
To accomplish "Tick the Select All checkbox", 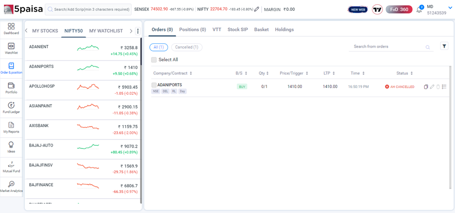I will pos(154,60).
